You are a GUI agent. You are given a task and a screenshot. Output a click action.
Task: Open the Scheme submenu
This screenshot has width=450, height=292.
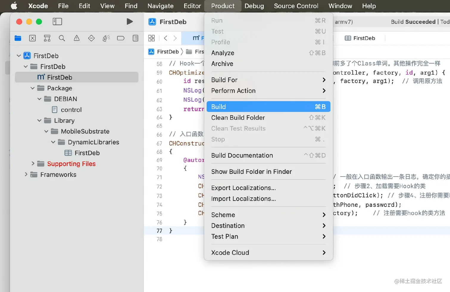click(x=268, y=215)
